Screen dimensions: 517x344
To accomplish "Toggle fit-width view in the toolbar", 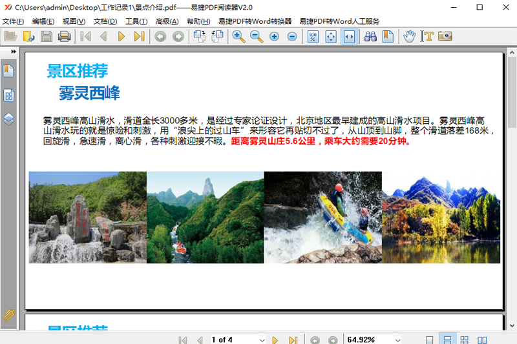I will point(349,36).
